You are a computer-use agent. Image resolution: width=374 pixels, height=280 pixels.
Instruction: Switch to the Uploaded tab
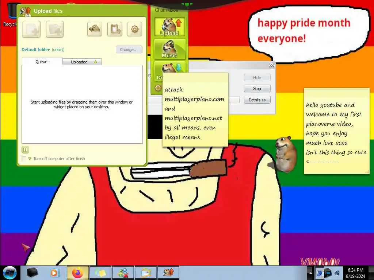pyautogui.click(x=82, y=62)
